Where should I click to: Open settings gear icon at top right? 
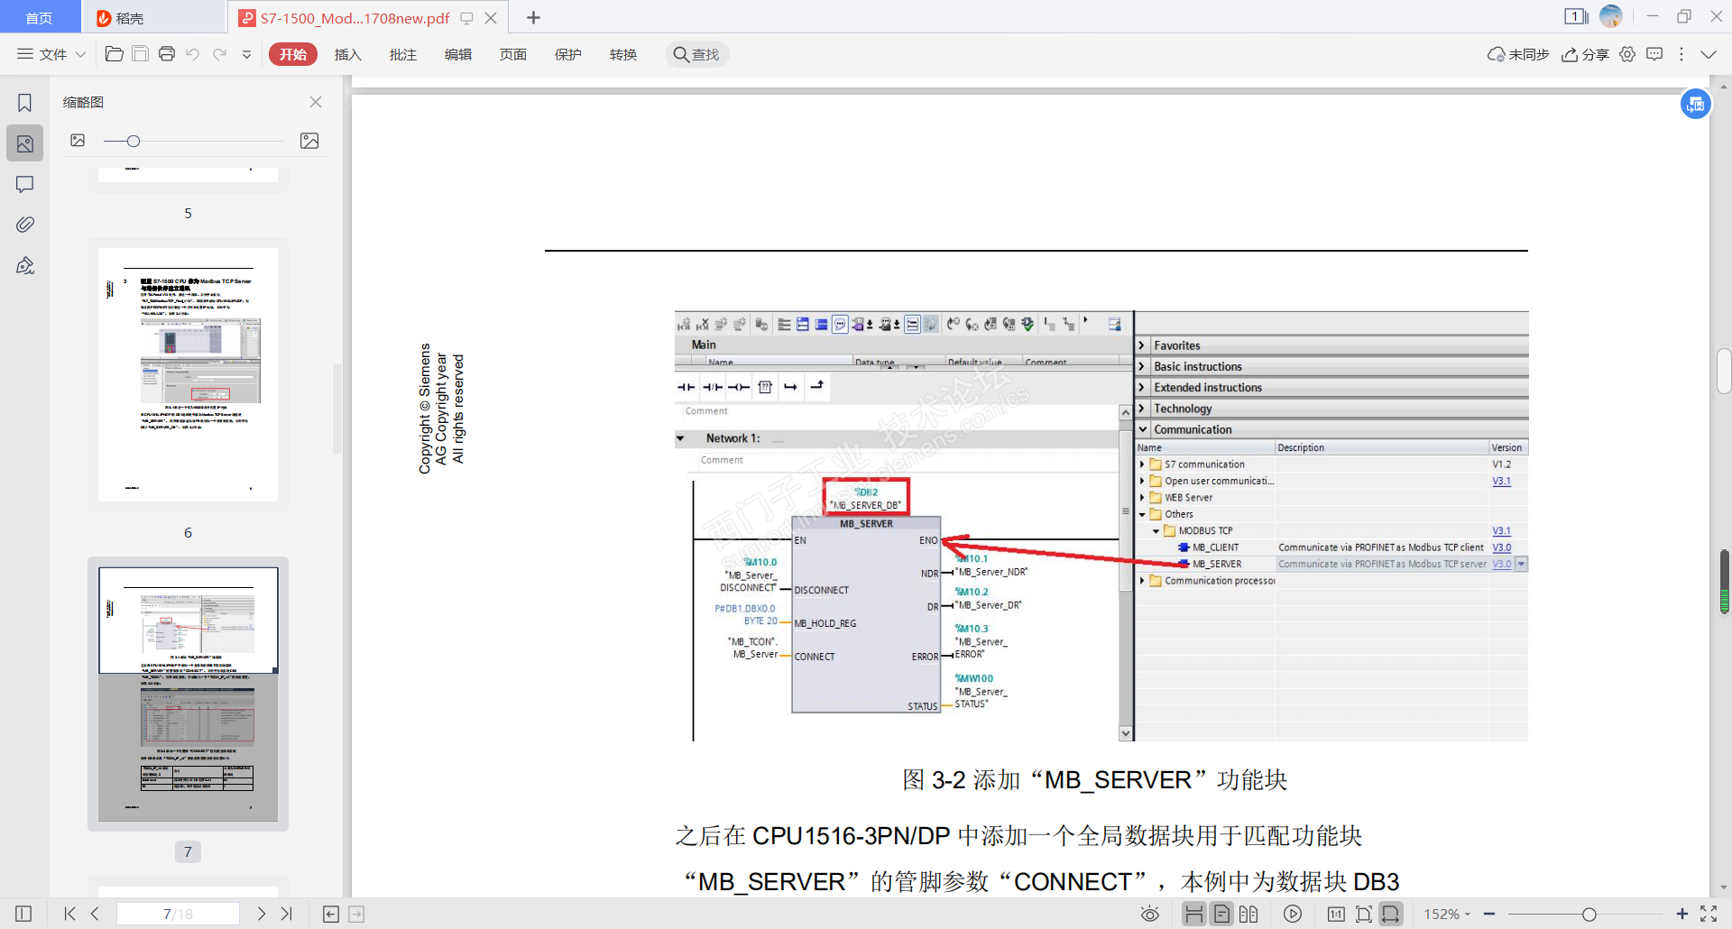click(x=1627, y=54)
